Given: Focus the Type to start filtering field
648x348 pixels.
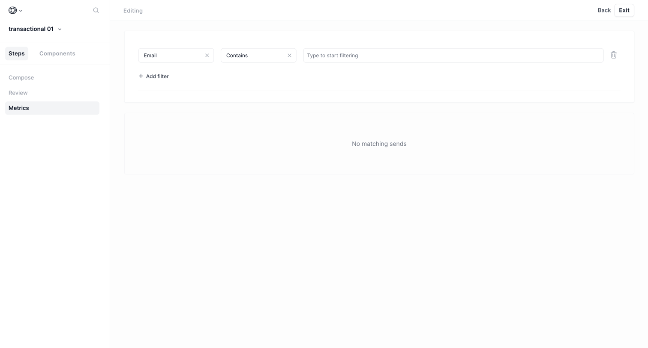Looking at the screenshot, I should (x=453, y=56).
